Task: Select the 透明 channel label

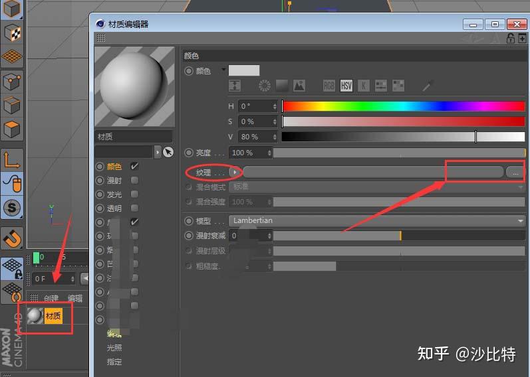Action: (x=114, y=208)
